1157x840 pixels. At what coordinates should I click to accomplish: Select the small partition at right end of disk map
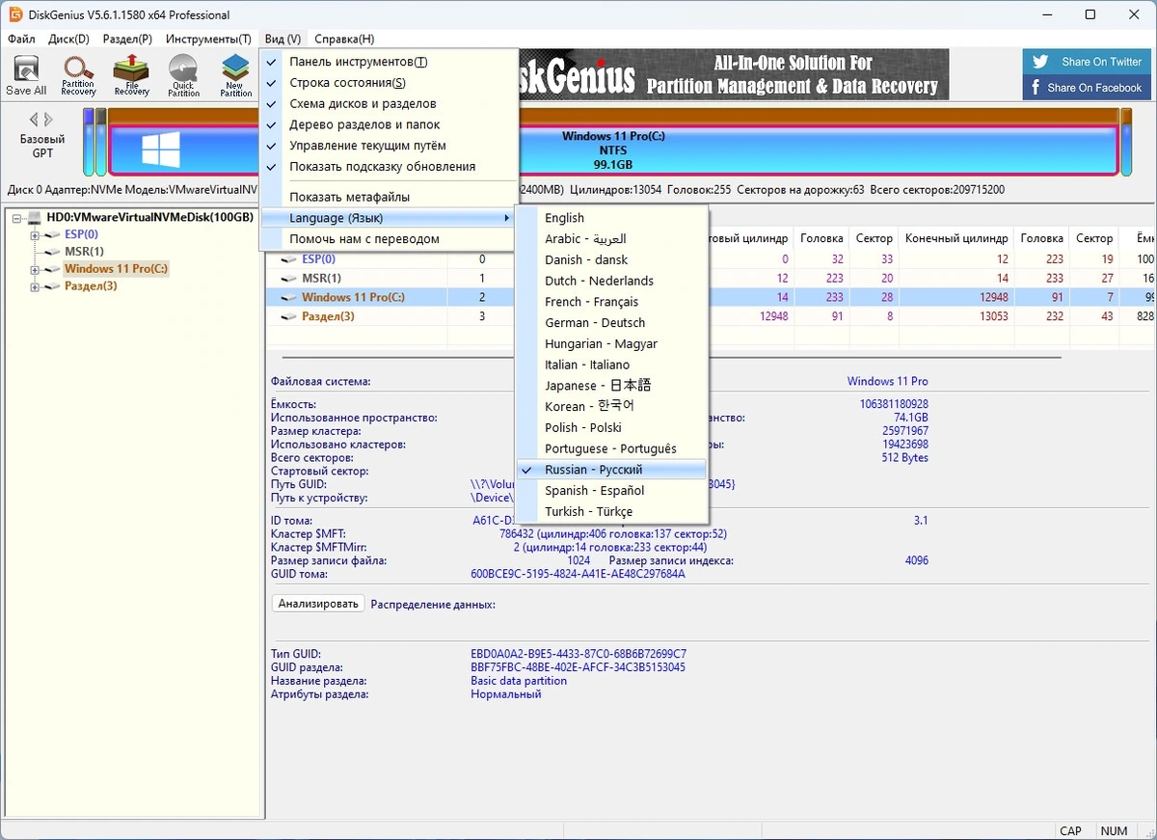point(1126,143)
